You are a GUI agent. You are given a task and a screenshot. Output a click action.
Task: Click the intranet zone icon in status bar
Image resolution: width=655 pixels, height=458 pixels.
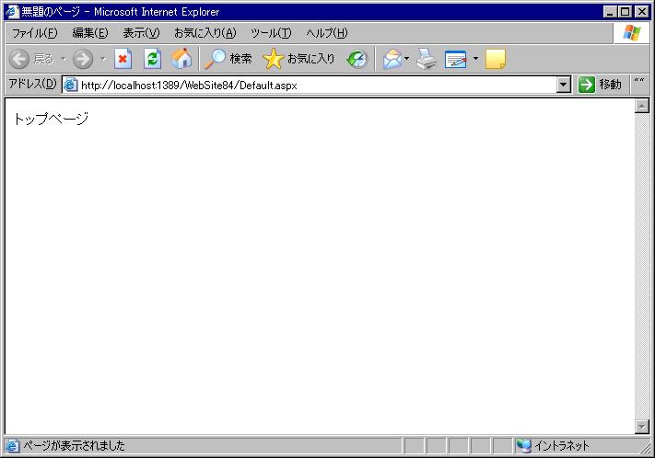point(523,446)
